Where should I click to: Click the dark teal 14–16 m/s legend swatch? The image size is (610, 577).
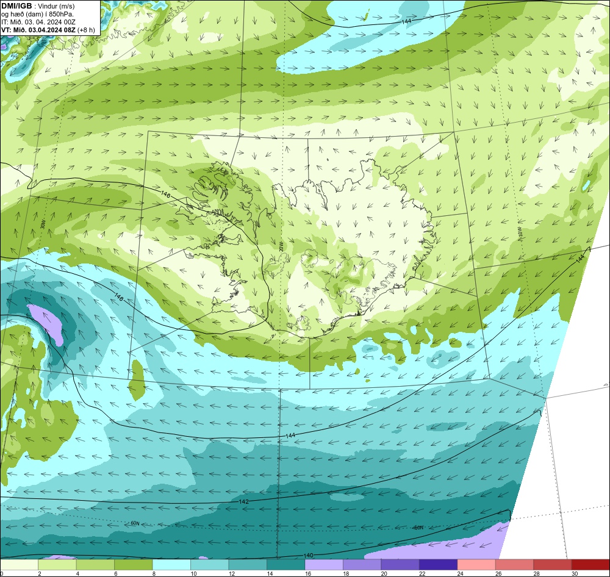coord(286,565)
